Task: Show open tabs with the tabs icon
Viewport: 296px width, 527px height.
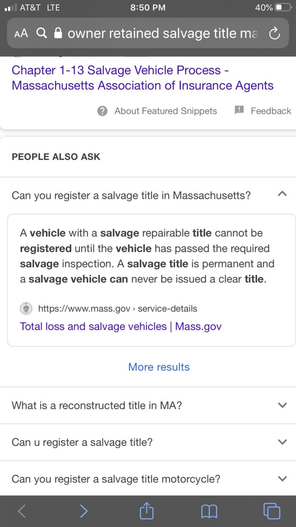Action: pos(272,511)
